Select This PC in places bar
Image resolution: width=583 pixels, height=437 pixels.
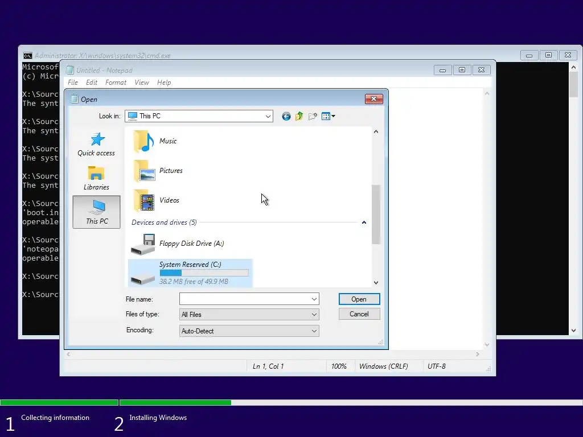(x=96, y=212)
